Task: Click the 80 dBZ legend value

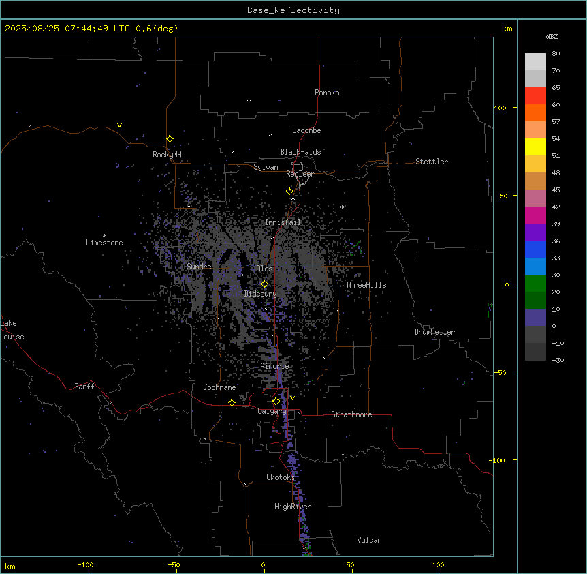Action: tap(556, 54)
